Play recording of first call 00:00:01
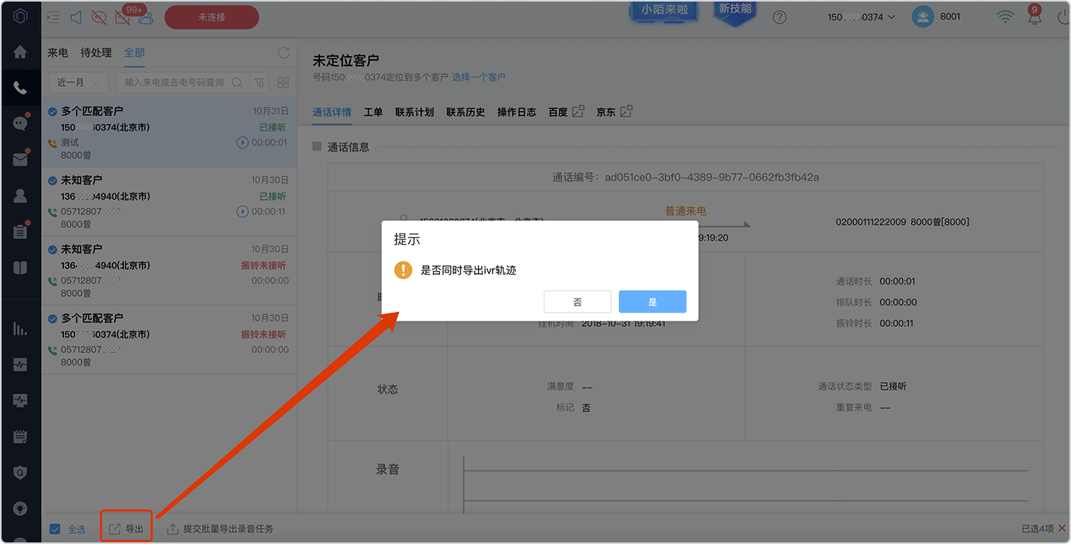1071x544 pixels. [242, 143]
